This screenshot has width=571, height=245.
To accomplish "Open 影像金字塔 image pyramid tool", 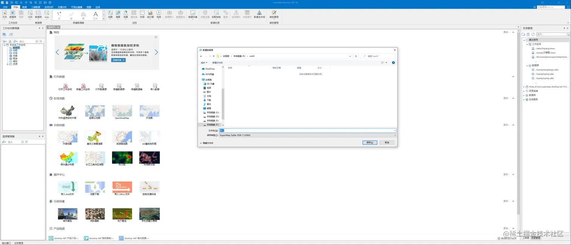I will coord(259,14).
